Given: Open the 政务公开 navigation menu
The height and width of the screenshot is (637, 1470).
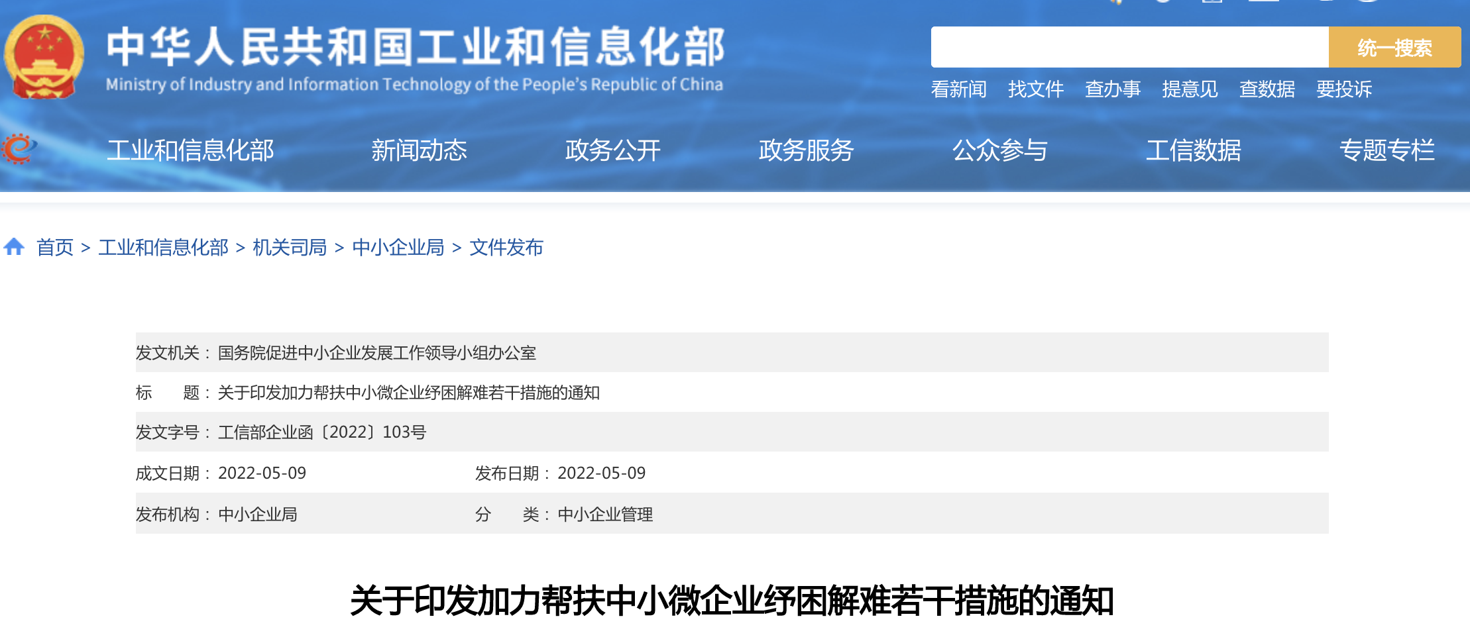Looking at the screenshot, I should click(x=613, y=150).
